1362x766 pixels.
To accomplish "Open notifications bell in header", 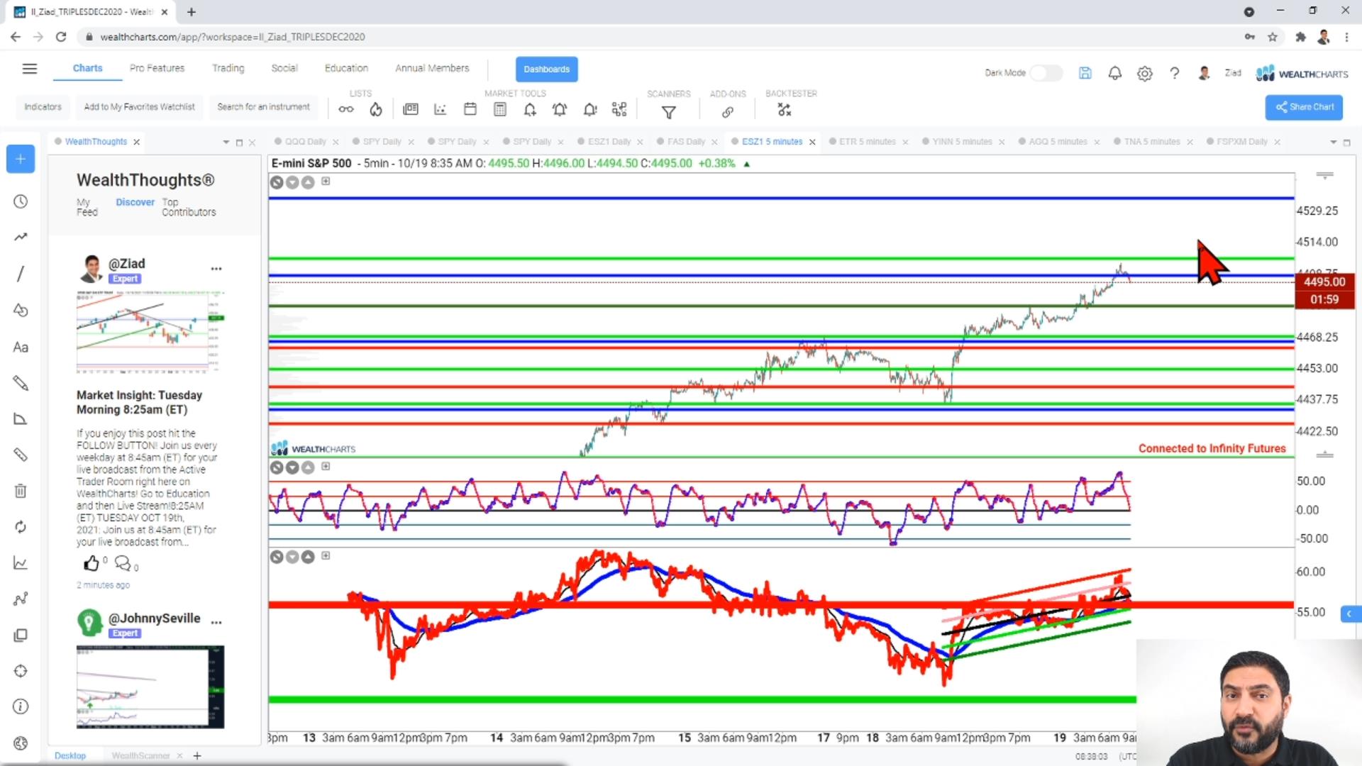I will tap(1115, 73).
